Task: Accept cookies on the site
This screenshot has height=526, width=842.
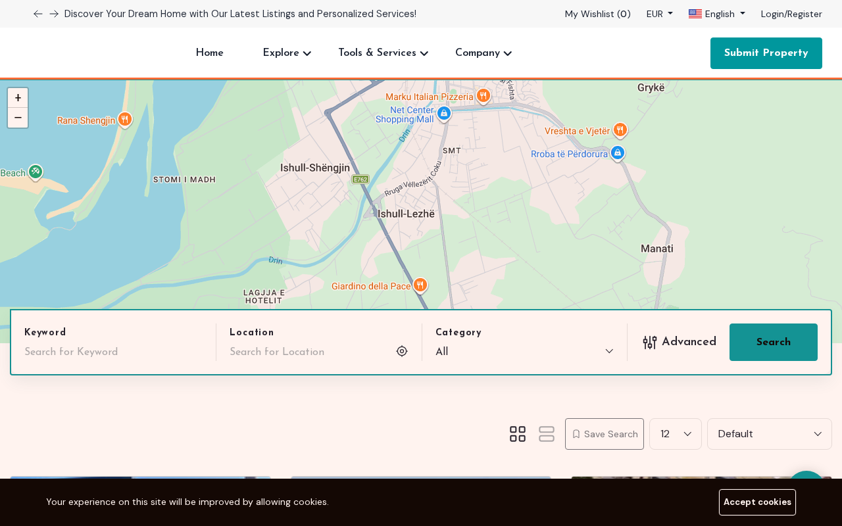Action: point(757,502)
